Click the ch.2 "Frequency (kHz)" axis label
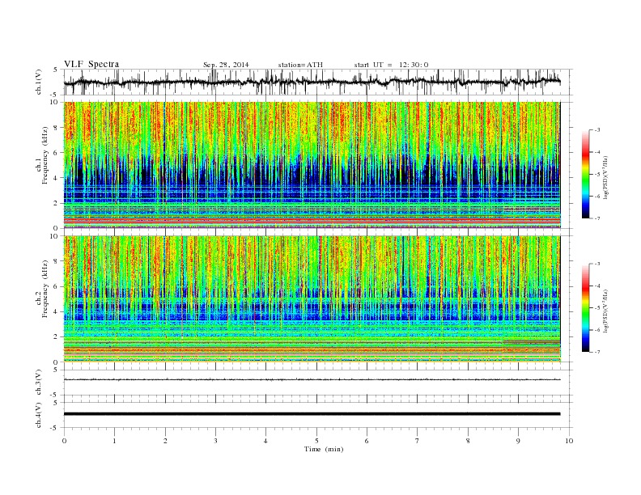 45,289
